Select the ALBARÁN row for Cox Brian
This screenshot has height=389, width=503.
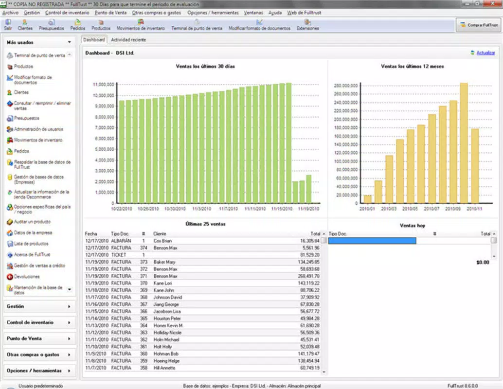click(x=202, y=241)
